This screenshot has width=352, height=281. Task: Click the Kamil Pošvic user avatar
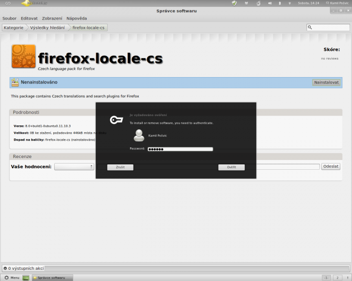139,135
